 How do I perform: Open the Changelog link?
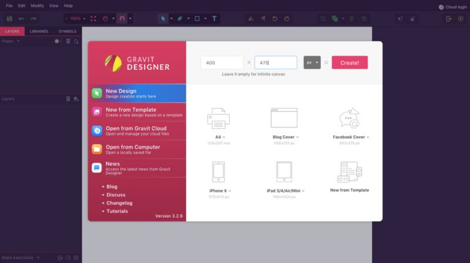pyautogui.click(x=119, y=203)
